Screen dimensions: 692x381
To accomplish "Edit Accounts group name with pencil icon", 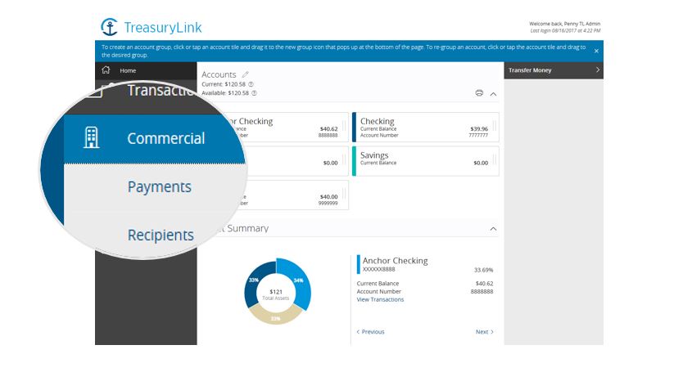I will pyautogui.click(x=246, y=74).
